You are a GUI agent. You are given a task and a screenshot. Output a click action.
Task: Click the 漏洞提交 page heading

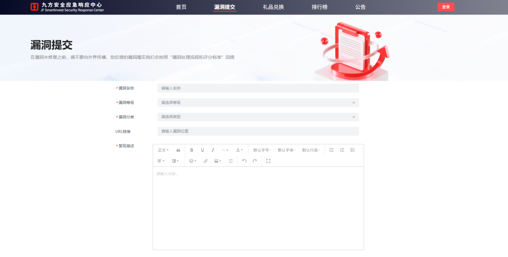[51, 45]
